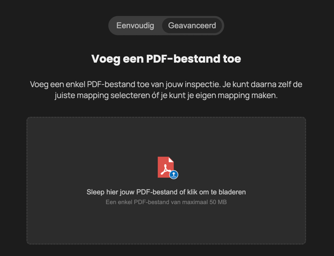Select the Geavanceerd mode option
334x256 pixels.
[x=192, y=25]
